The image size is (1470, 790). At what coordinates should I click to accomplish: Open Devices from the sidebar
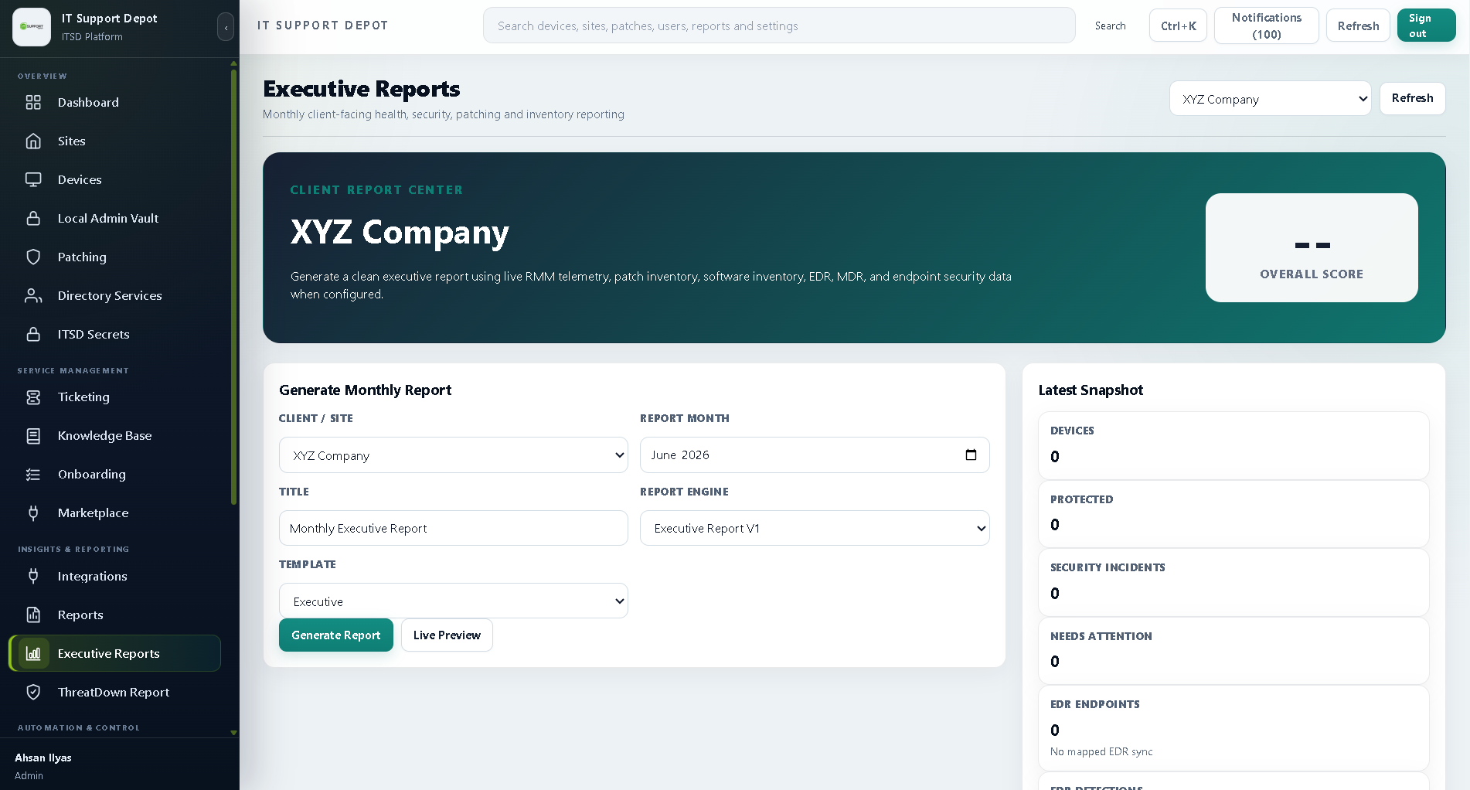[114, 179]
